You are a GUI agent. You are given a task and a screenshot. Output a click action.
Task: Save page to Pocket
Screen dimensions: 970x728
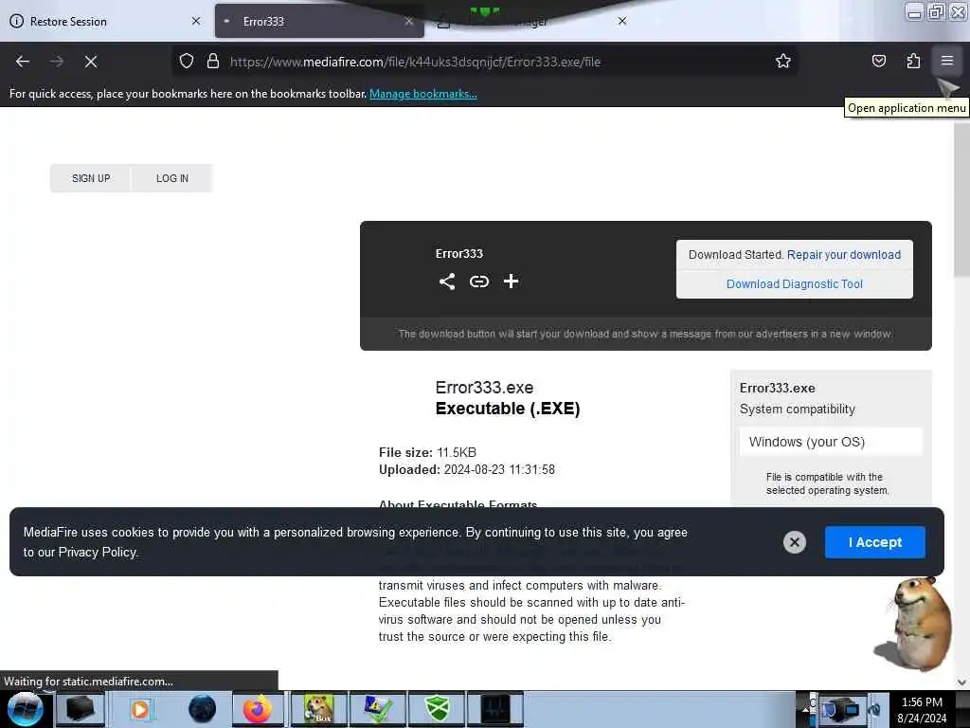pos(878,61)
